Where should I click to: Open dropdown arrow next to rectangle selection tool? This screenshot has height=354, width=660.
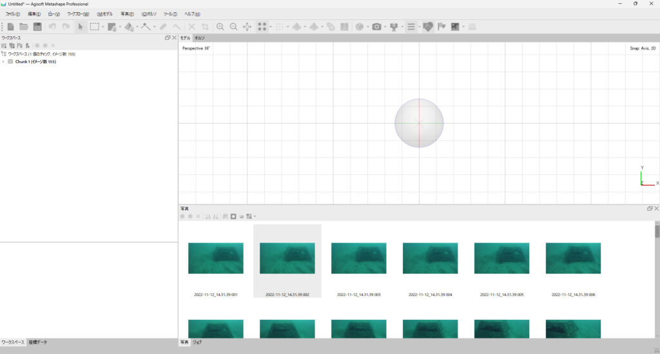[x=102, y=27]
